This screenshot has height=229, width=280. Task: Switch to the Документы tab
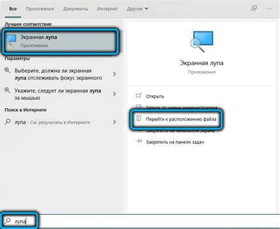tap(76, 9)
